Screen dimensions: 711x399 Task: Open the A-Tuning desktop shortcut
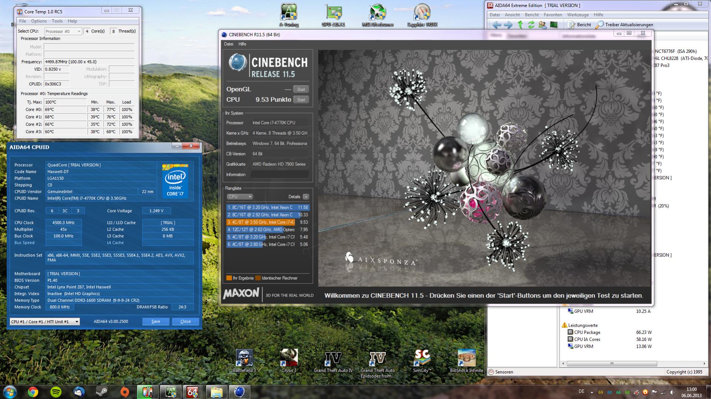[289, 15]
